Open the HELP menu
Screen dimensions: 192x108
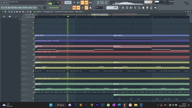click(35, 7)
